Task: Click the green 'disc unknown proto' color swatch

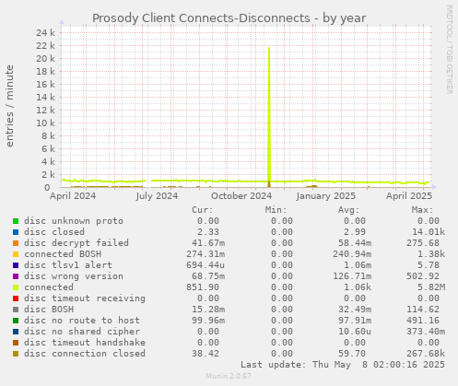Action: tap(16, 221)
